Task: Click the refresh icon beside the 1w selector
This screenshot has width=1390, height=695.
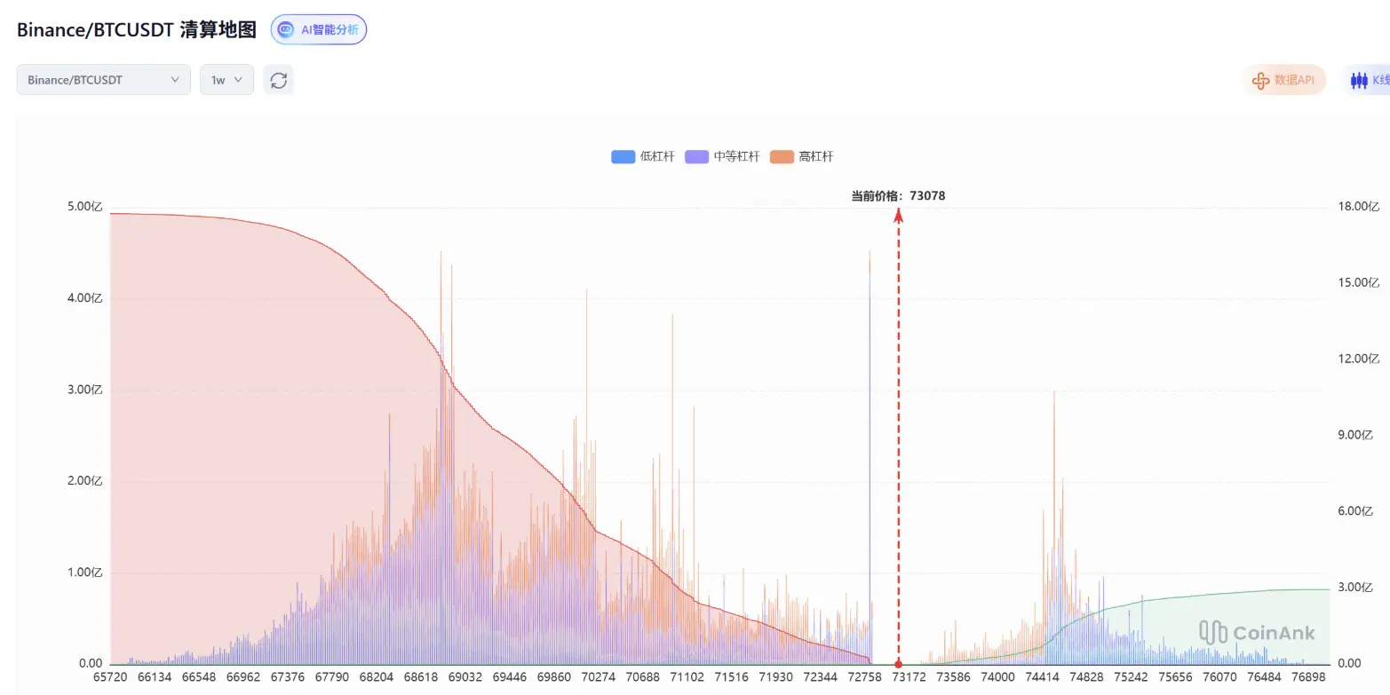Action: coord(279,80)
